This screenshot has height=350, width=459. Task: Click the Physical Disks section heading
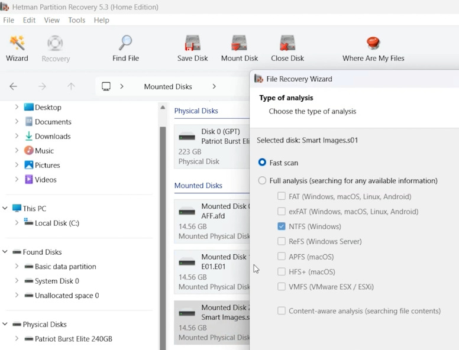pyautogui.click(x=196, y=111)
